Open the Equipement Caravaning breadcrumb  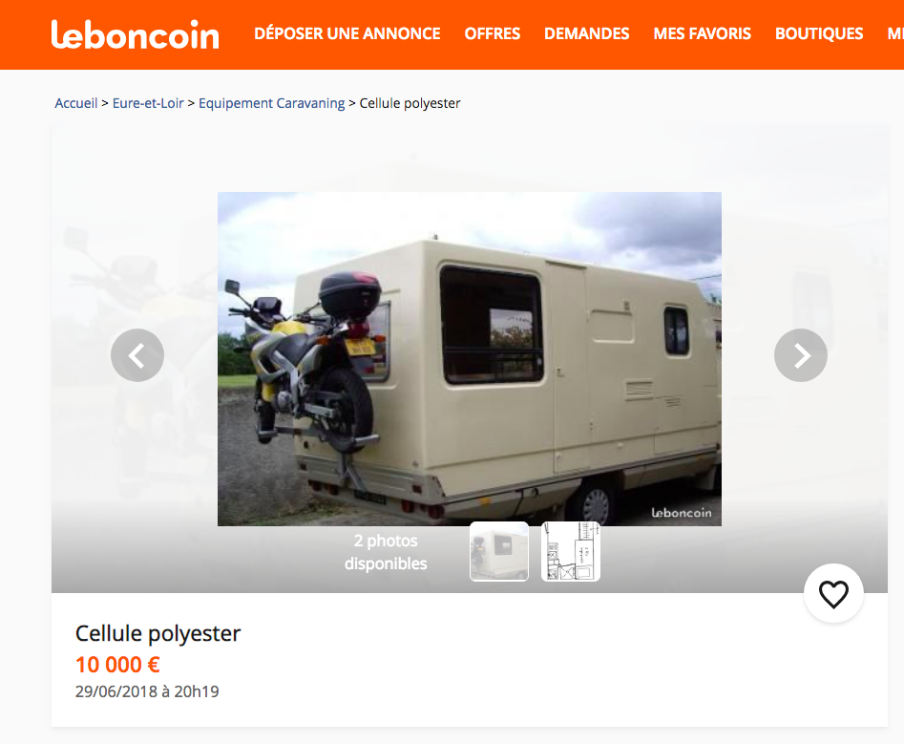tap(271, 103)
